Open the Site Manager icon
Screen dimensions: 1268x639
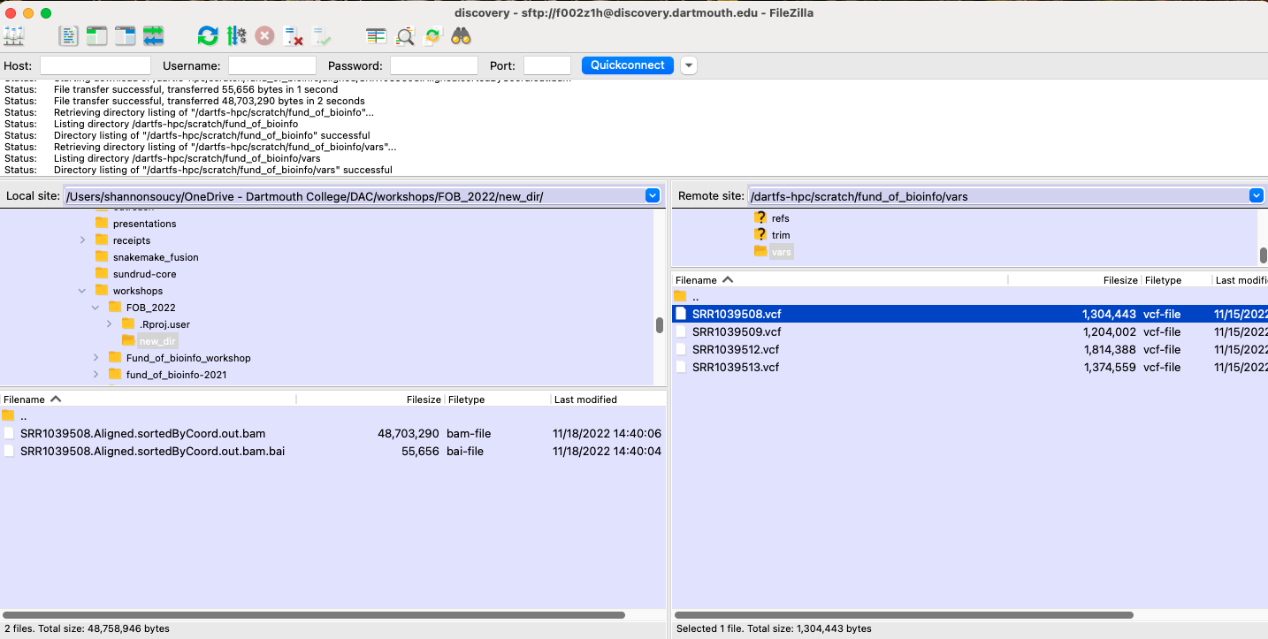(x=14, y=36)
